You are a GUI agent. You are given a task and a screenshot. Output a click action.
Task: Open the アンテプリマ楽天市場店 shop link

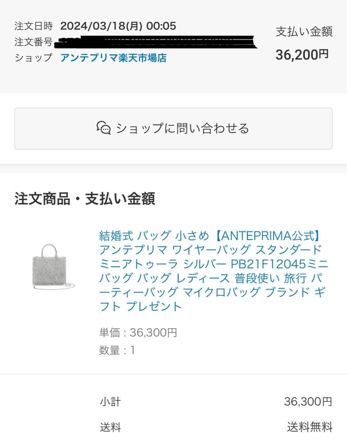click(x=113, y=58)
